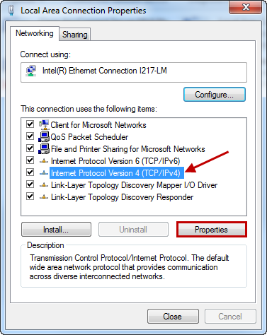Click the Install button
Screen dimensions: 267x335
point(56,230)
